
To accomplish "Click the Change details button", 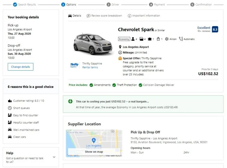I will 20,67.
